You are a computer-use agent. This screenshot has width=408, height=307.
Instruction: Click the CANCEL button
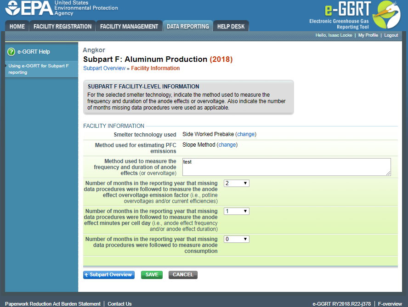pyautogui.click(x=183, y=275)
